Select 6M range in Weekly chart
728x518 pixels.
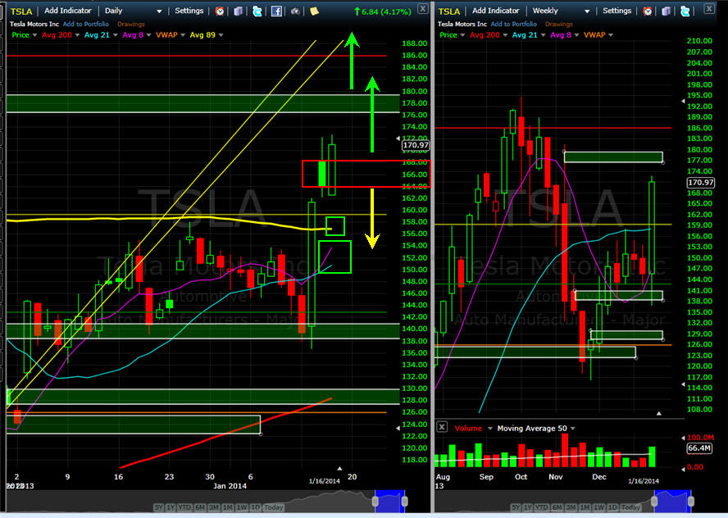coord(557,507)
